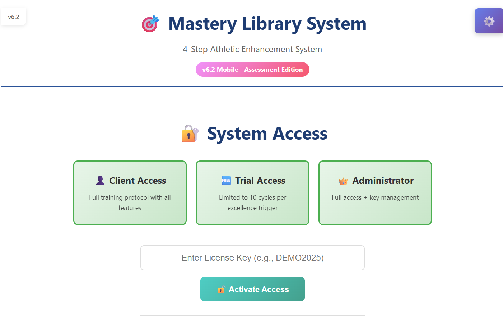This screenshot has width=503, height=322.
Task: Select the Client Access heading
Action: pos(138,181)
